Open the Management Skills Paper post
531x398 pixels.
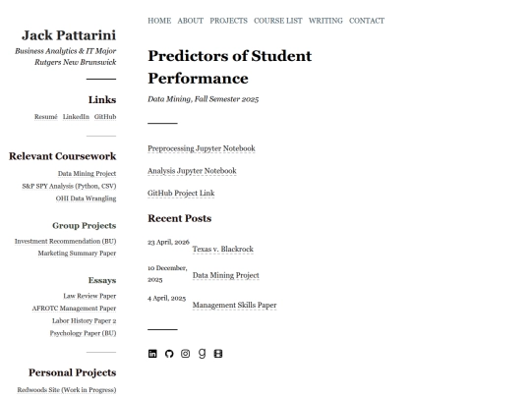[234, 306]
